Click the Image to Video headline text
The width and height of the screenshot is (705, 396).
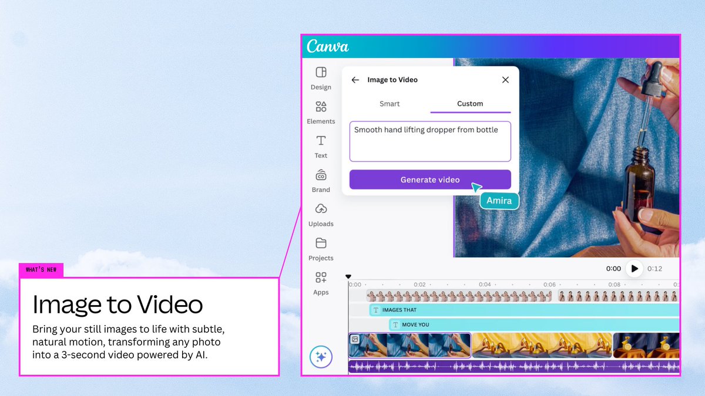point(117,304)
